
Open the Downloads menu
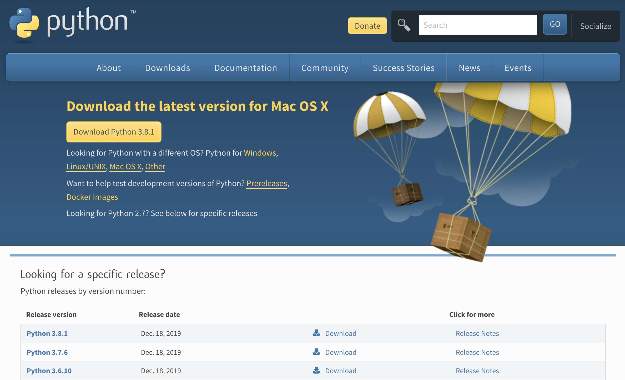coord(168,68)
